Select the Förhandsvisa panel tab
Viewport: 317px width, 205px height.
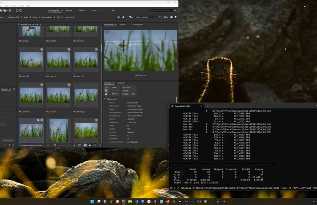tap(109, 24)
